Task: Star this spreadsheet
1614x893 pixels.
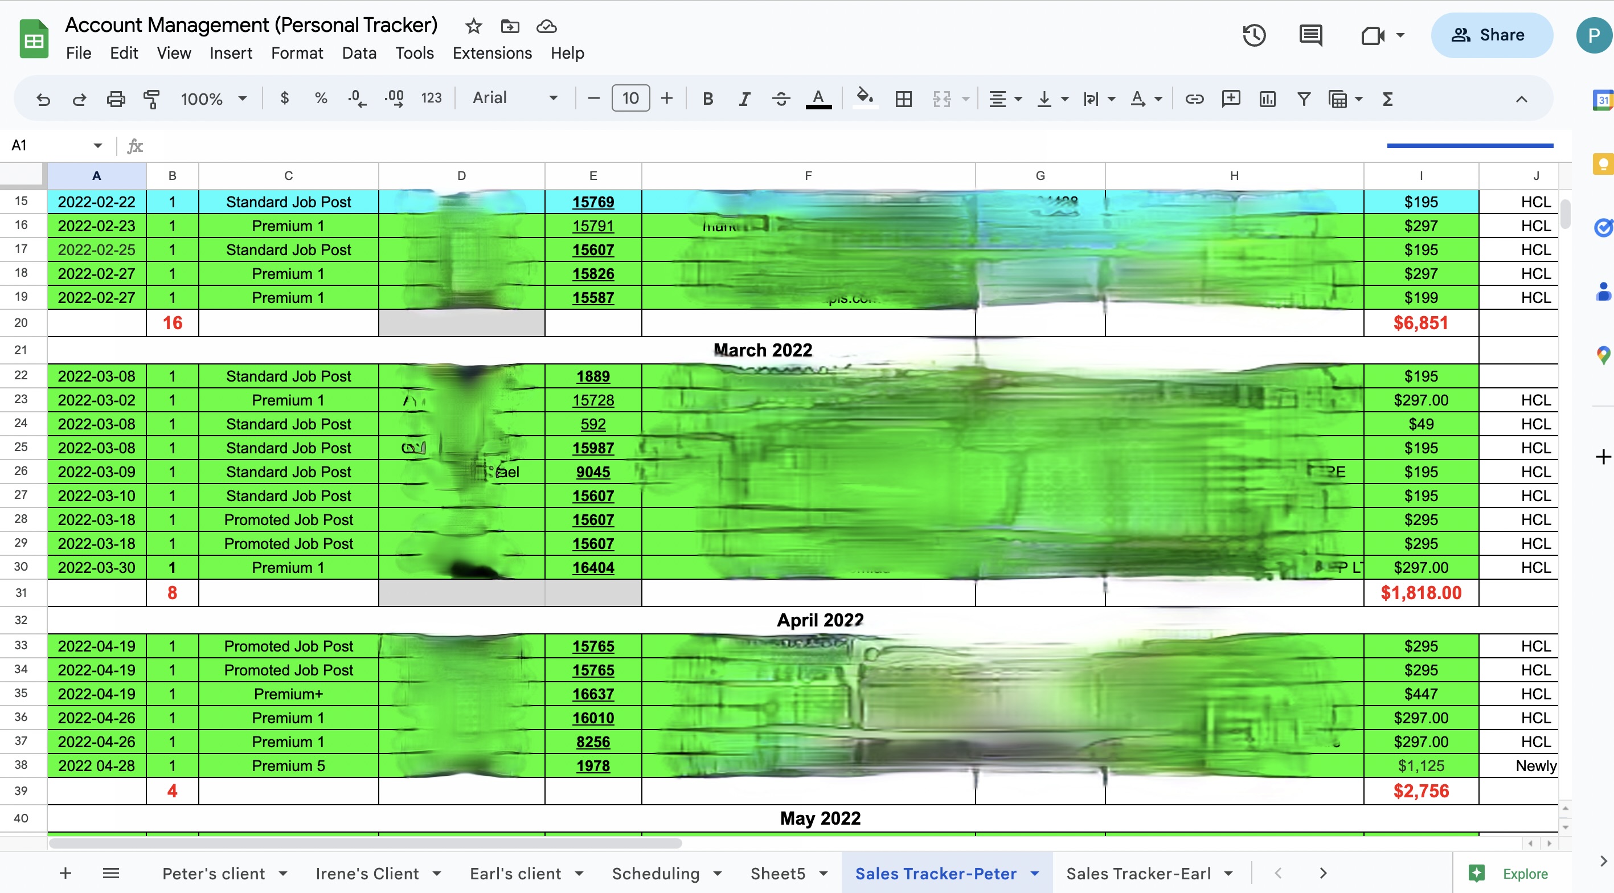Action: point(474,26)
